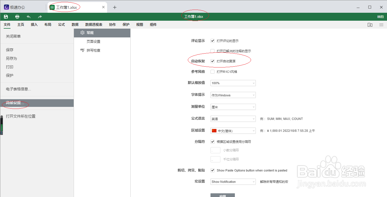This screenshot has height=197, width=387.
Task: Enable 打开R1C1风格 option
Action: tap(212, 71)
